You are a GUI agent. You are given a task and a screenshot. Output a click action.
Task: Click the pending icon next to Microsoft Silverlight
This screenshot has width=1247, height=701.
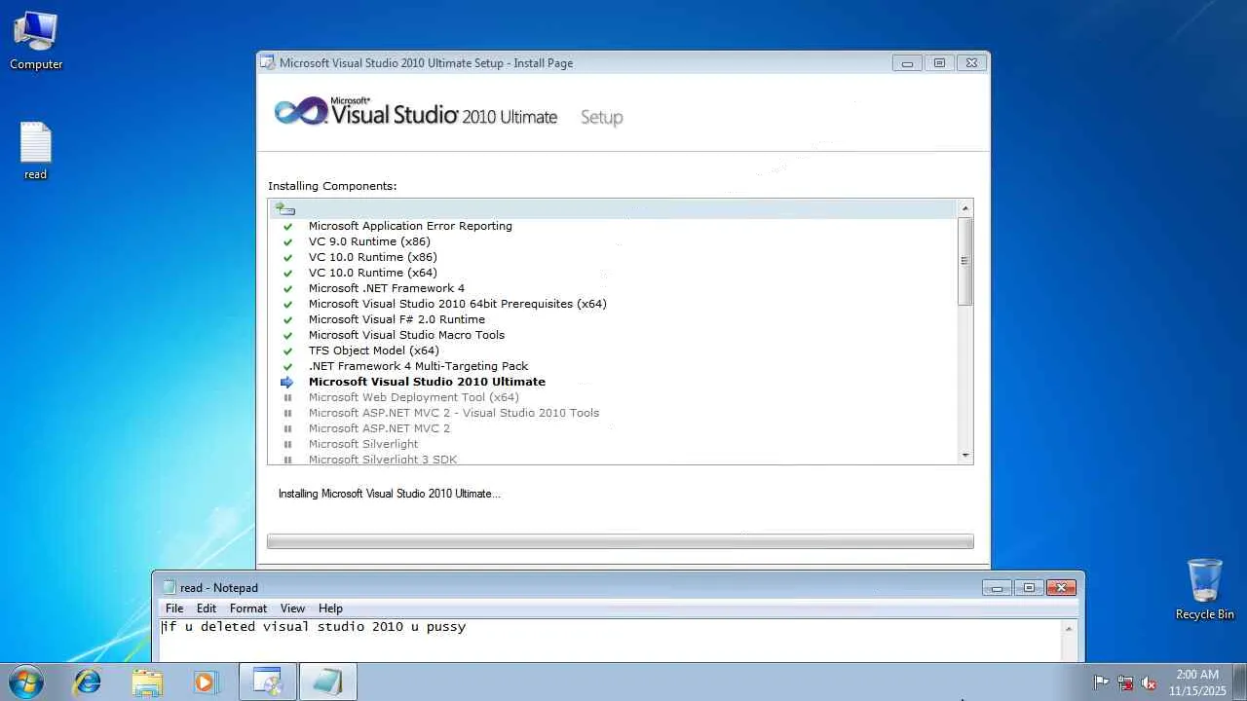(287, 444)
